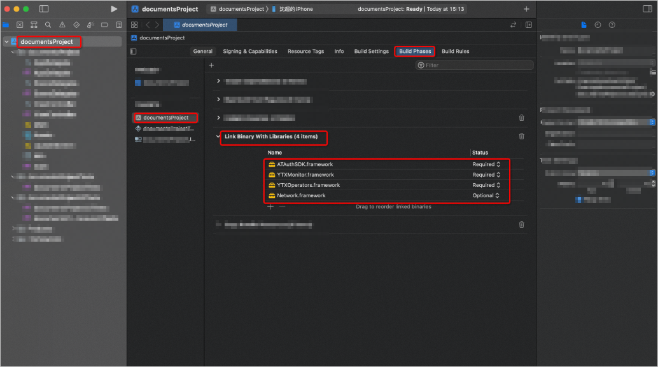The image size is (658, 367).
Task: Choose the iPhone run destination
Action: click(292, 9)
